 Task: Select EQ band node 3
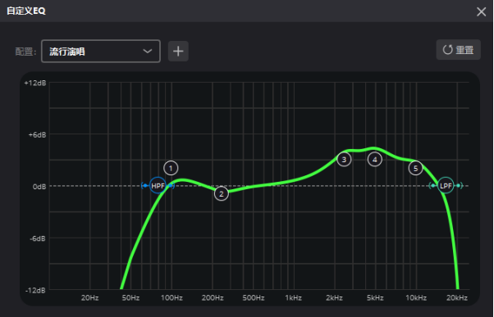[x=344, y=159]
